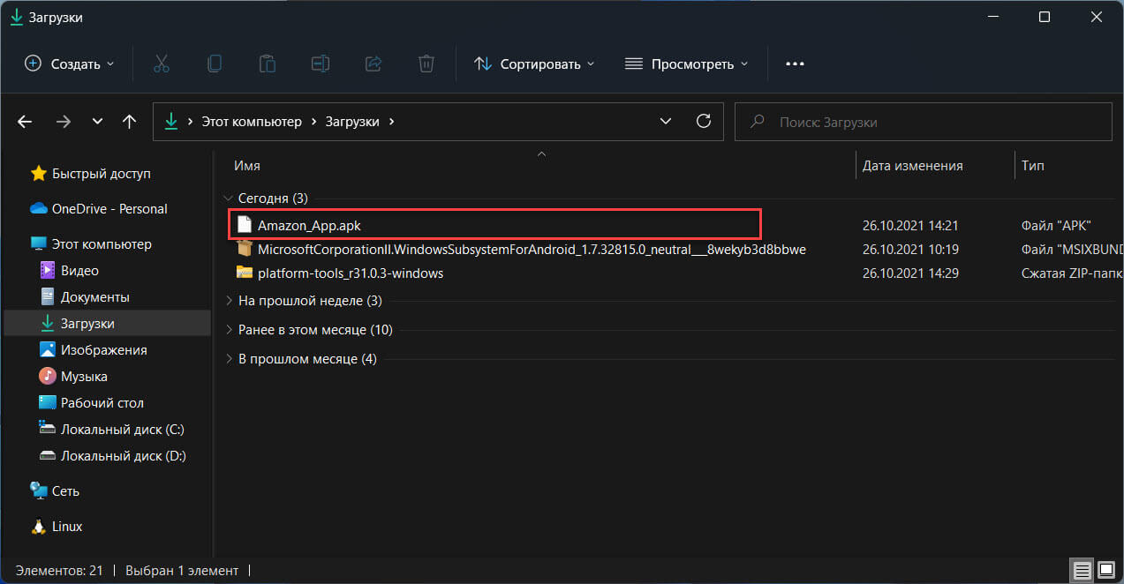Click the Поиск: Загрузки search field

(x=924, y=122)
